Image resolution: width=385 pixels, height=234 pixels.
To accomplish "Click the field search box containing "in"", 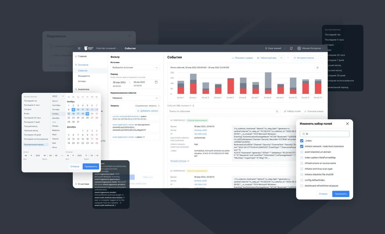I will point(324,133).
